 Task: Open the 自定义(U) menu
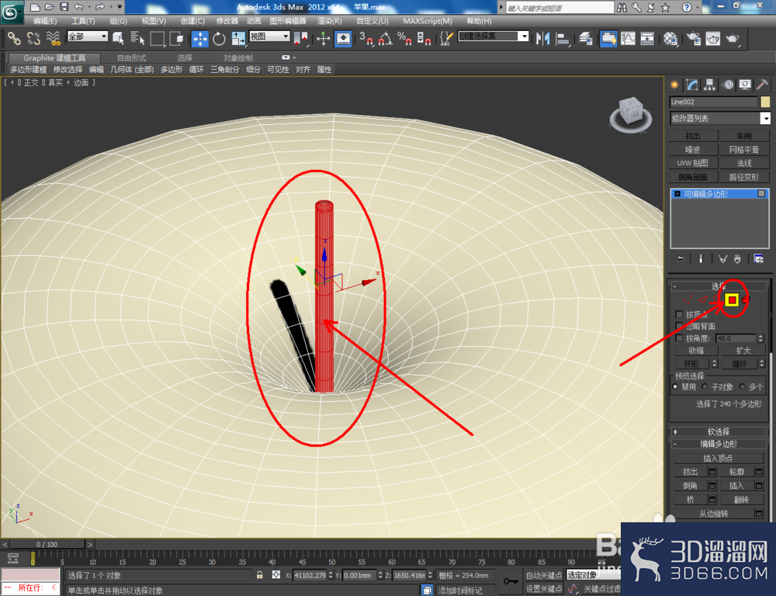point(372,21)
